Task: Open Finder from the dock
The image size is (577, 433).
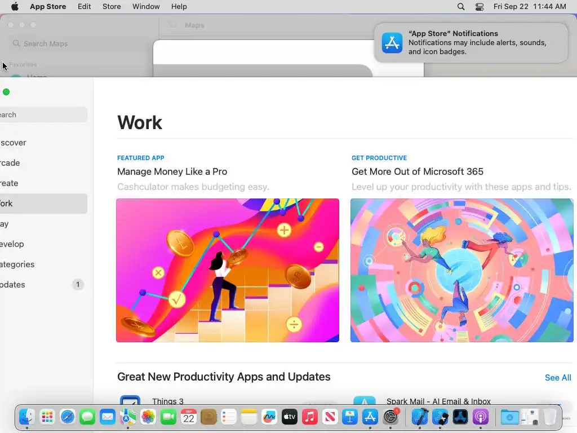Action: [27, 417]
